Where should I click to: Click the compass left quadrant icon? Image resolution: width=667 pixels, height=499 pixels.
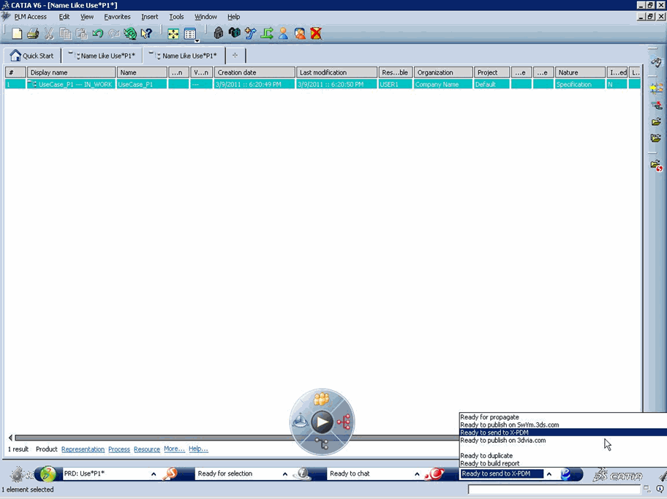[x=300, y=422]
